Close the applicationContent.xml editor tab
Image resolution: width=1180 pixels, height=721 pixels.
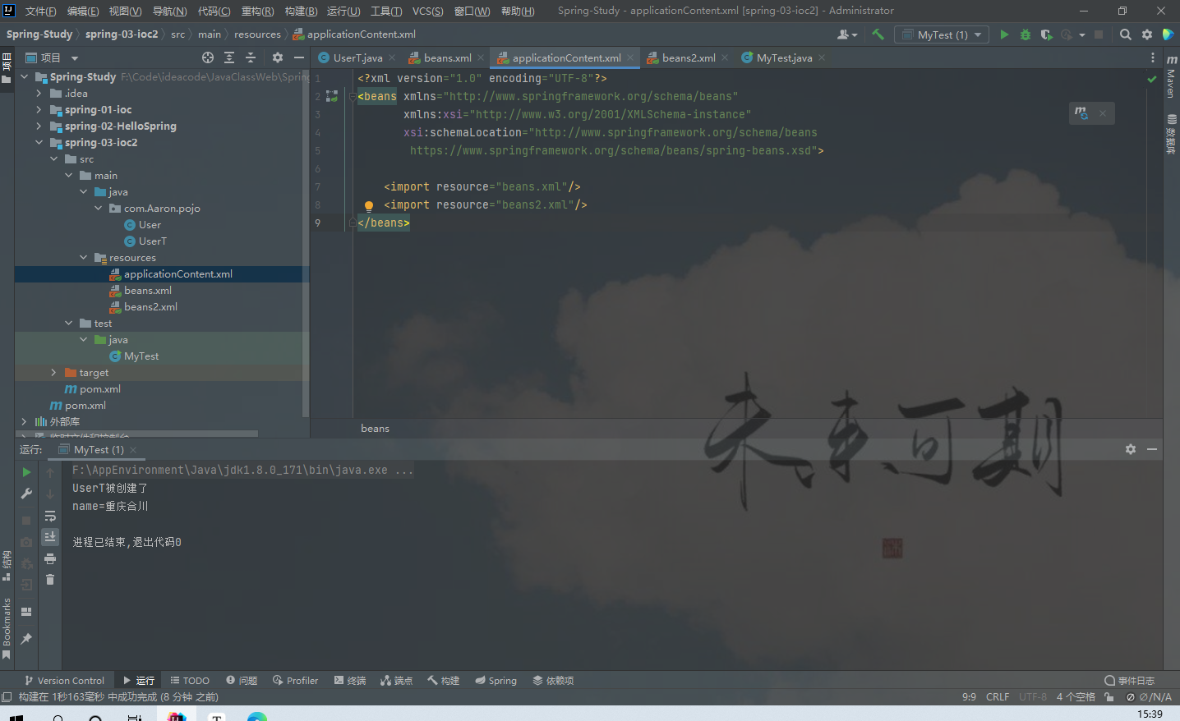pyautogui.click(x=630, y=58)
